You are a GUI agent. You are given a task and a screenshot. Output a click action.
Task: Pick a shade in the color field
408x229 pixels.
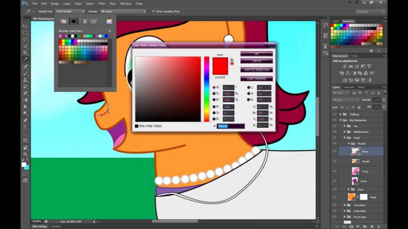[x=168, y=89]
